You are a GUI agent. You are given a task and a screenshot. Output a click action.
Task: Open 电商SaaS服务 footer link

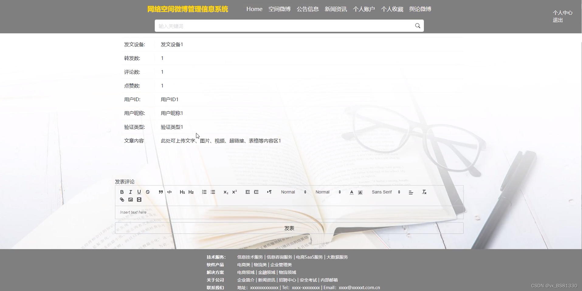click(309, 257)
